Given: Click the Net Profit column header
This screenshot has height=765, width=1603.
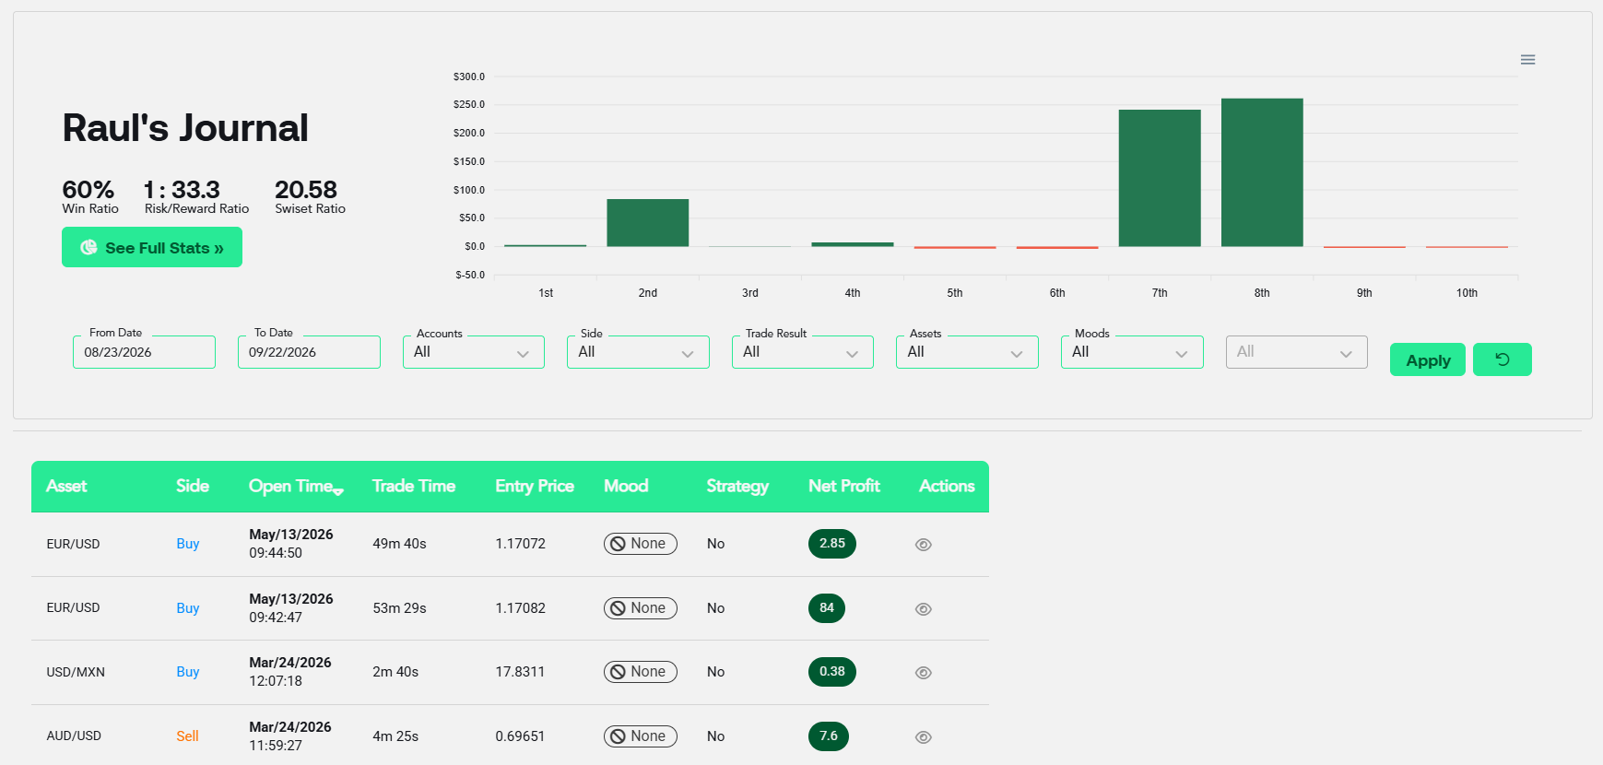Looking at the screenshot, I should click(844, 486).
